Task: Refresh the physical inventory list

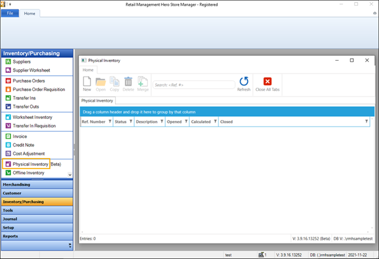Action: tap(244, 84)
